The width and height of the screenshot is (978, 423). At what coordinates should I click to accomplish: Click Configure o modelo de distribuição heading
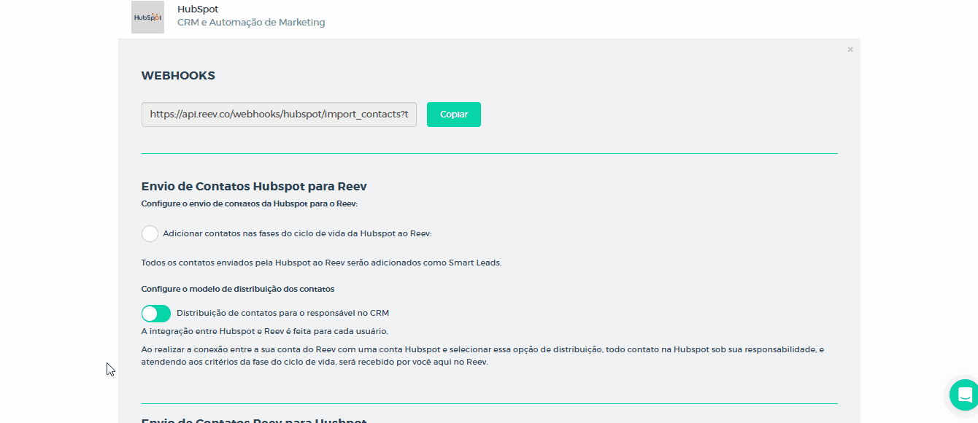tap(238, 290)
